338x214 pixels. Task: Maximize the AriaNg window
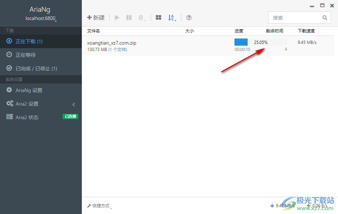[322, 5]
